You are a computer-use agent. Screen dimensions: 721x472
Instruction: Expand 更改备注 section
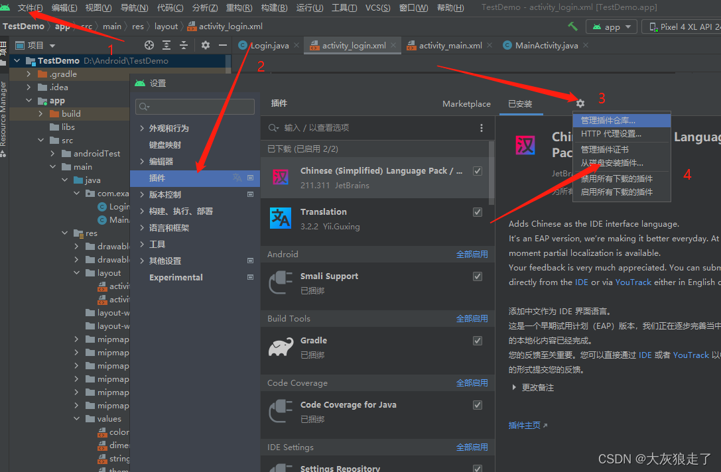click(x=514, y=387)
